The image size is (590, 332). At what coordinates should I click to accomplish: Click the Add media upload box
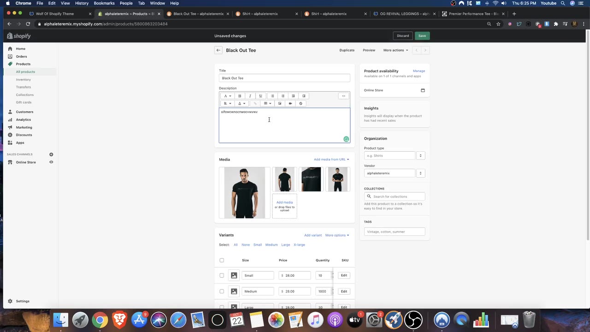[x=284, y=206]
